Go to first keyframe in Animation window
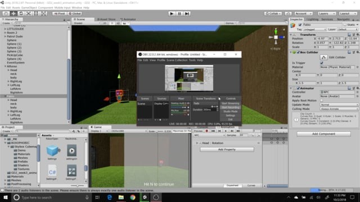 coord(213,131)
